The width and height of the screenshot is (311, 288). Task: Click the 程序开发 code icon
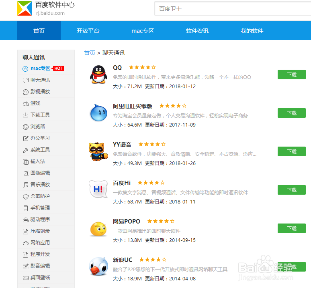click(x=26, y=255)
